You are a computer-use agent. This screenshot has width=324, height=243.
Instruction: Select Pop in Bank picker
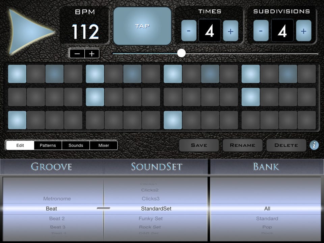[x=267, y=227]
